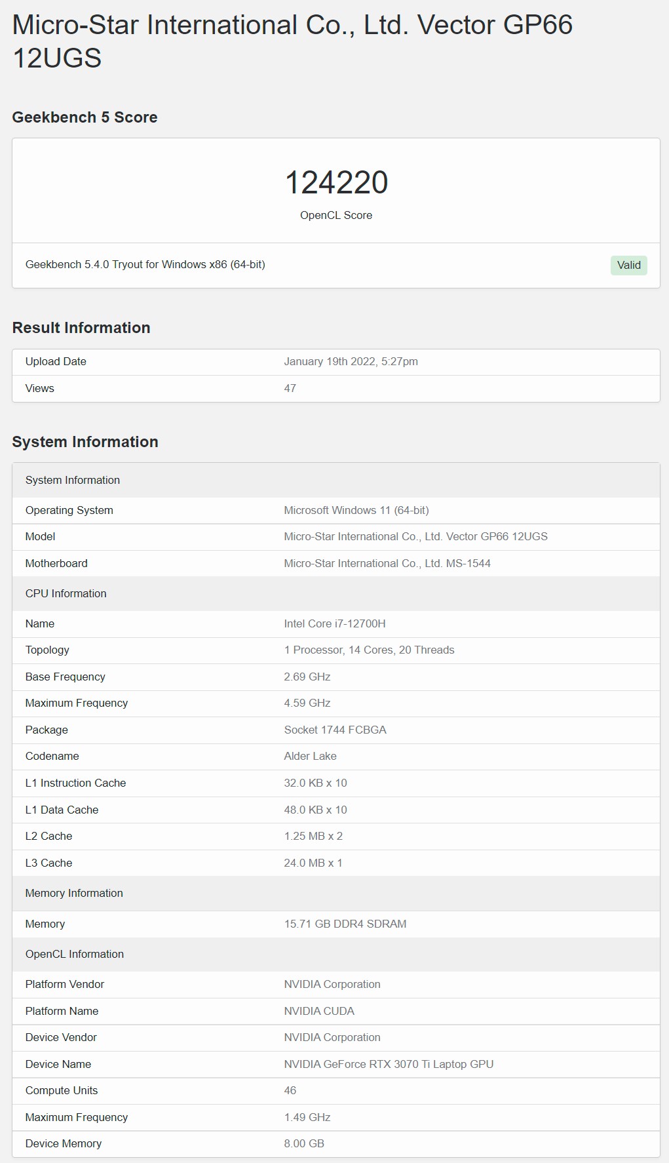Screen dimensions: 669x1163
Task: Click the L3 Cache value 24.0 MB x 1
Action: coord(313,863)
